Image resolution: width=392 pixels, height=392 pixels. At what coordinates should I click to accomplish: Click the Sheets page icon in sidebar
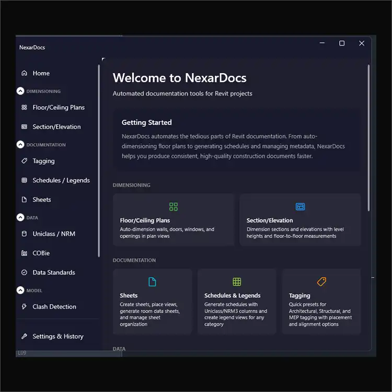(24, 200)
